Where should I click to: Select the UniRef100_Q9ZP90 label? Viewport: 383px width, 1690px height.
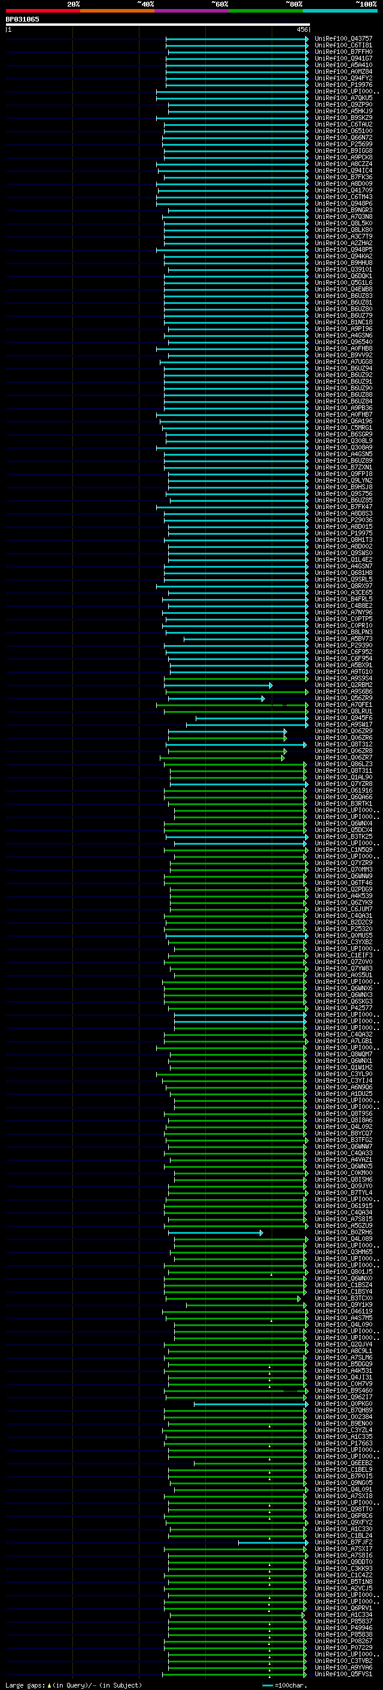pos(344,104)
